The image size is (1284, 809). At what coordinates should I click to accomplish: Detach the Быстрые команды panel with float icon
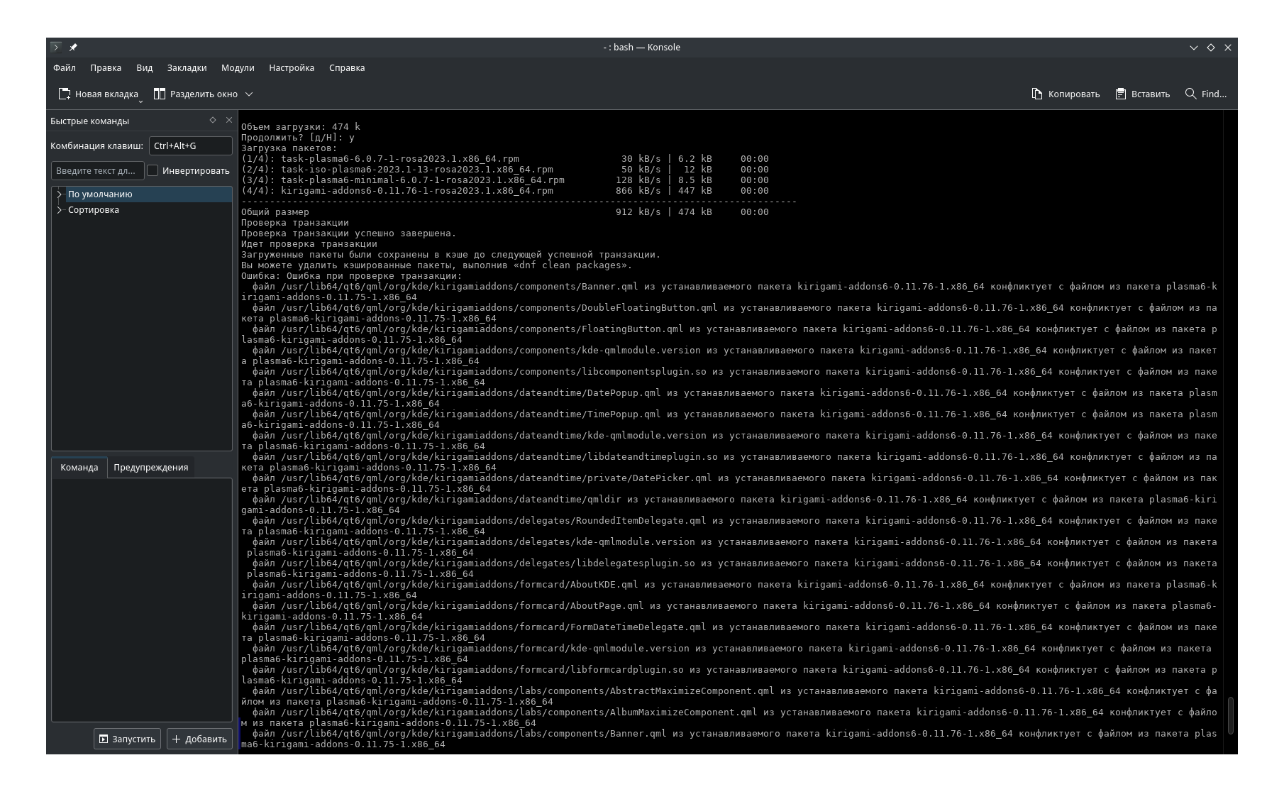213,121
